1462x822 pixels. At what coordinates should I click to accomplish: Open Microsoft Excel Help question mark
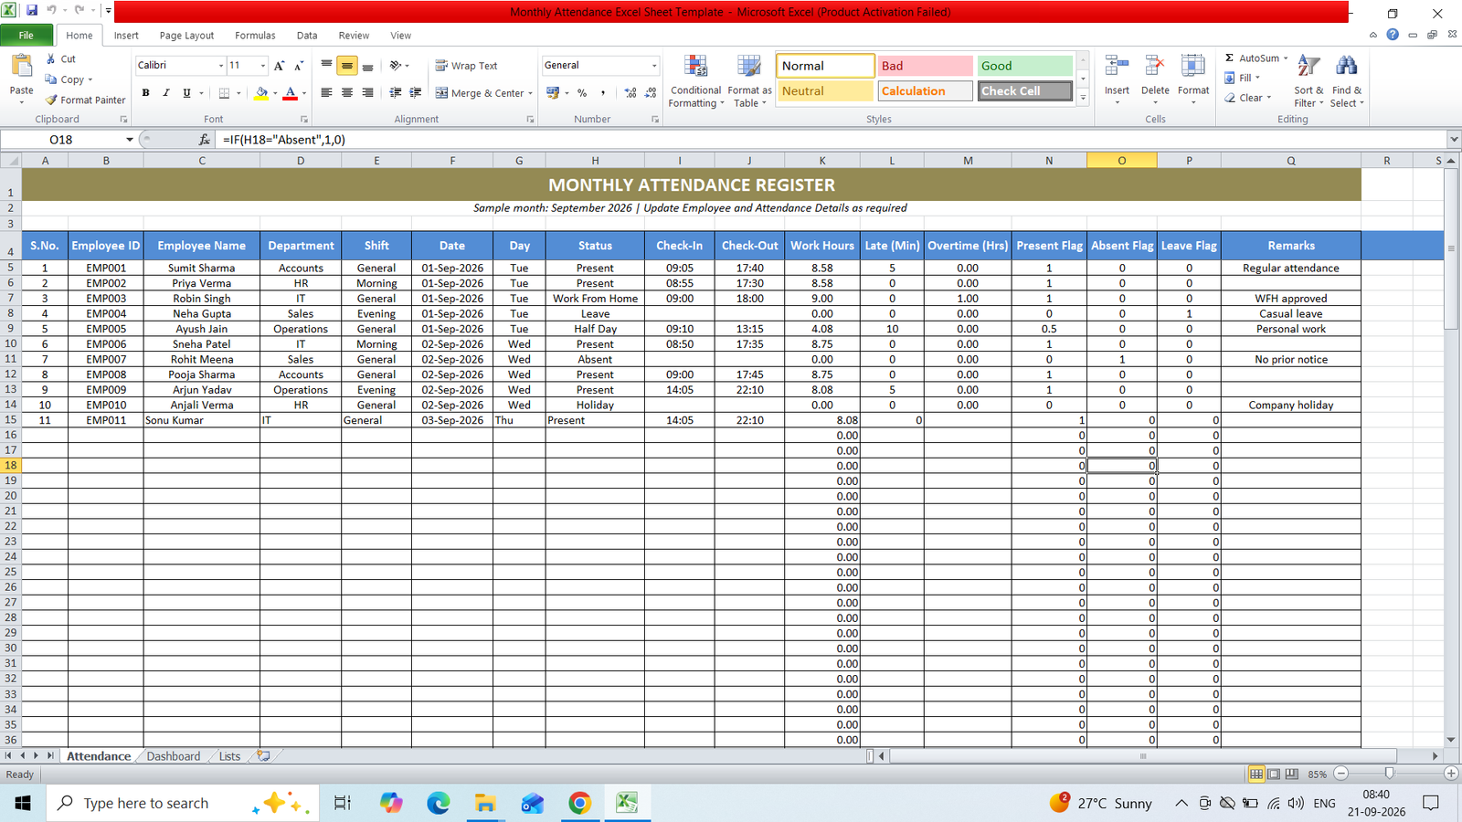tap(1393, 35)
